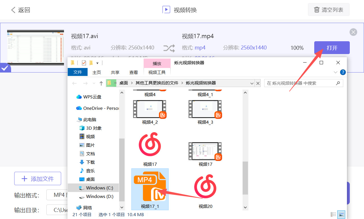Click the 输出目录 path field
Image resolution: width=364 pixels, height=219 pixels.
pyautogui.click(x=57, y=210)
